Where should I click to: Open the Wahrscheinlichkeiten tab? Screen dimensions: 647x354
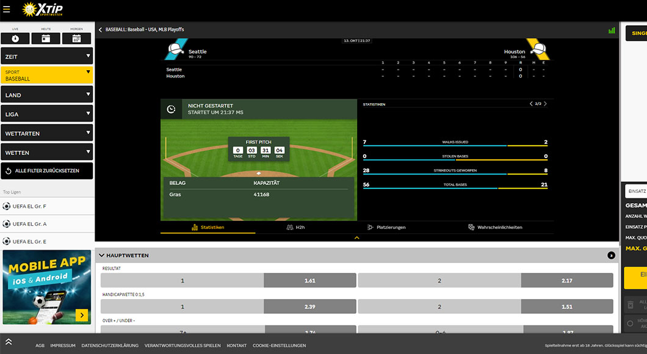point(495,227)
